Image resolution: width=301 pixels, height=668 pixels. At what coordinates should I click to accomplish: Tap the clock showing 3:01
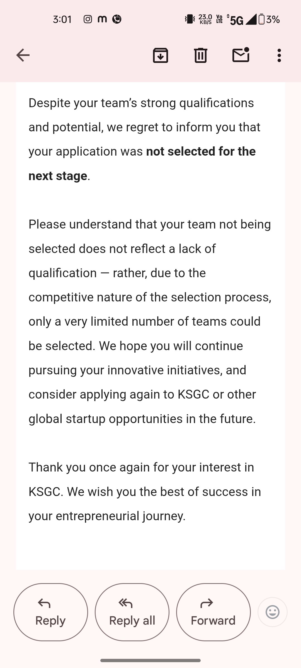(x=62, y=19)
